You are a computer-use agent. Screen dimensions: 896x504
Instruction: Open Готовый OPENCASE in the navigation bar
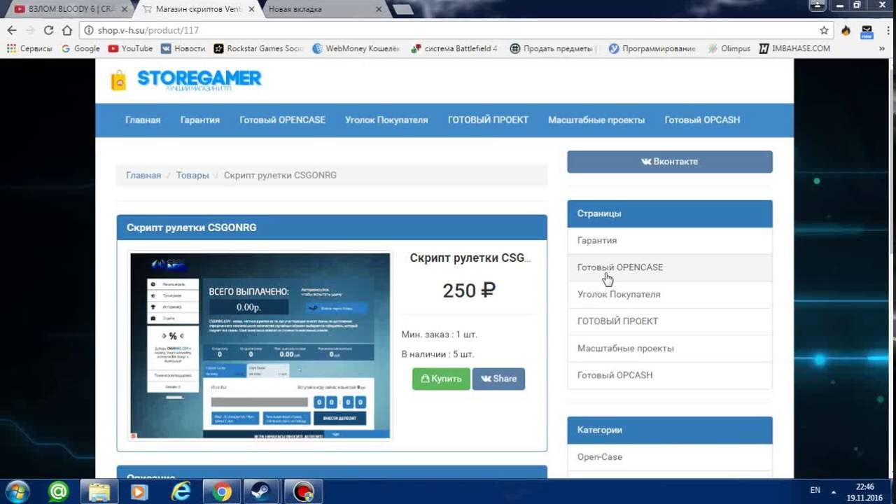282,120
